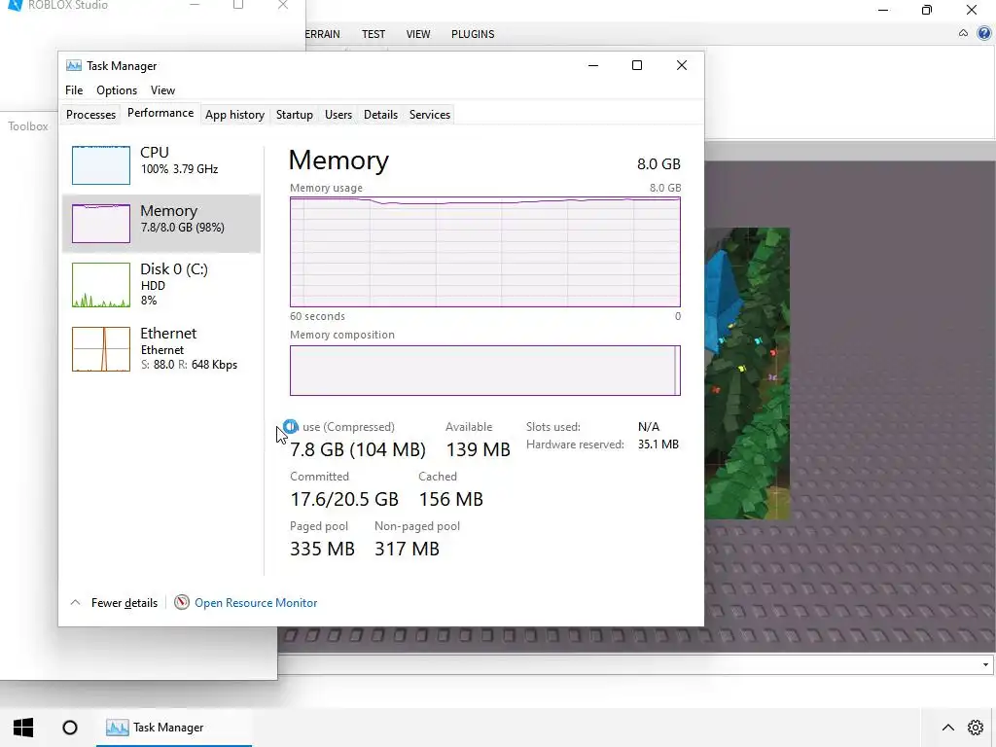Click the Resource Monitor gauge icon
This screenshot has height=747, width=996.
[x=182, y=602]
